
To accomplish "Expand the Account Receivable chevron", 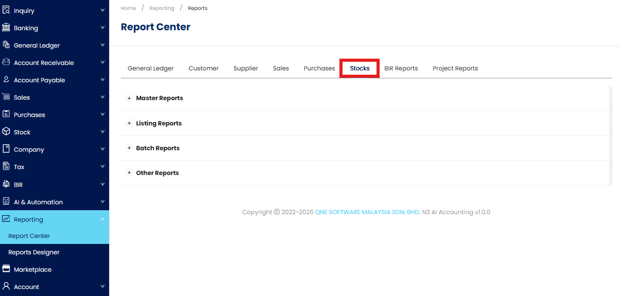I will [x=102, y=62].
